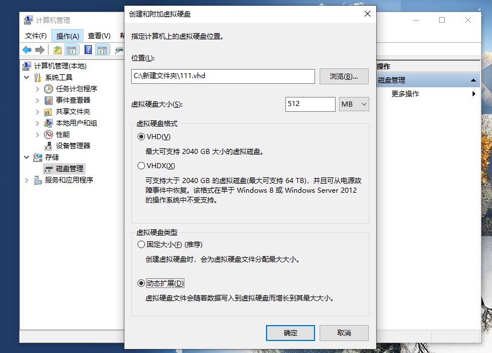Click the Cancel (取消) button
Viewport: 492px width, 353px height.
(x=344, y=333)
